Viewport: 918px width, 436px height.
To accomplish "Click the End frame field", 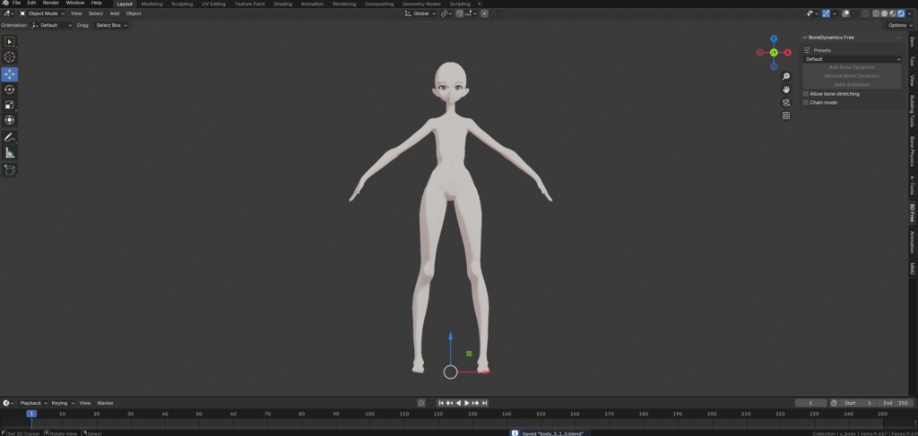I will (x=896, y=403).
